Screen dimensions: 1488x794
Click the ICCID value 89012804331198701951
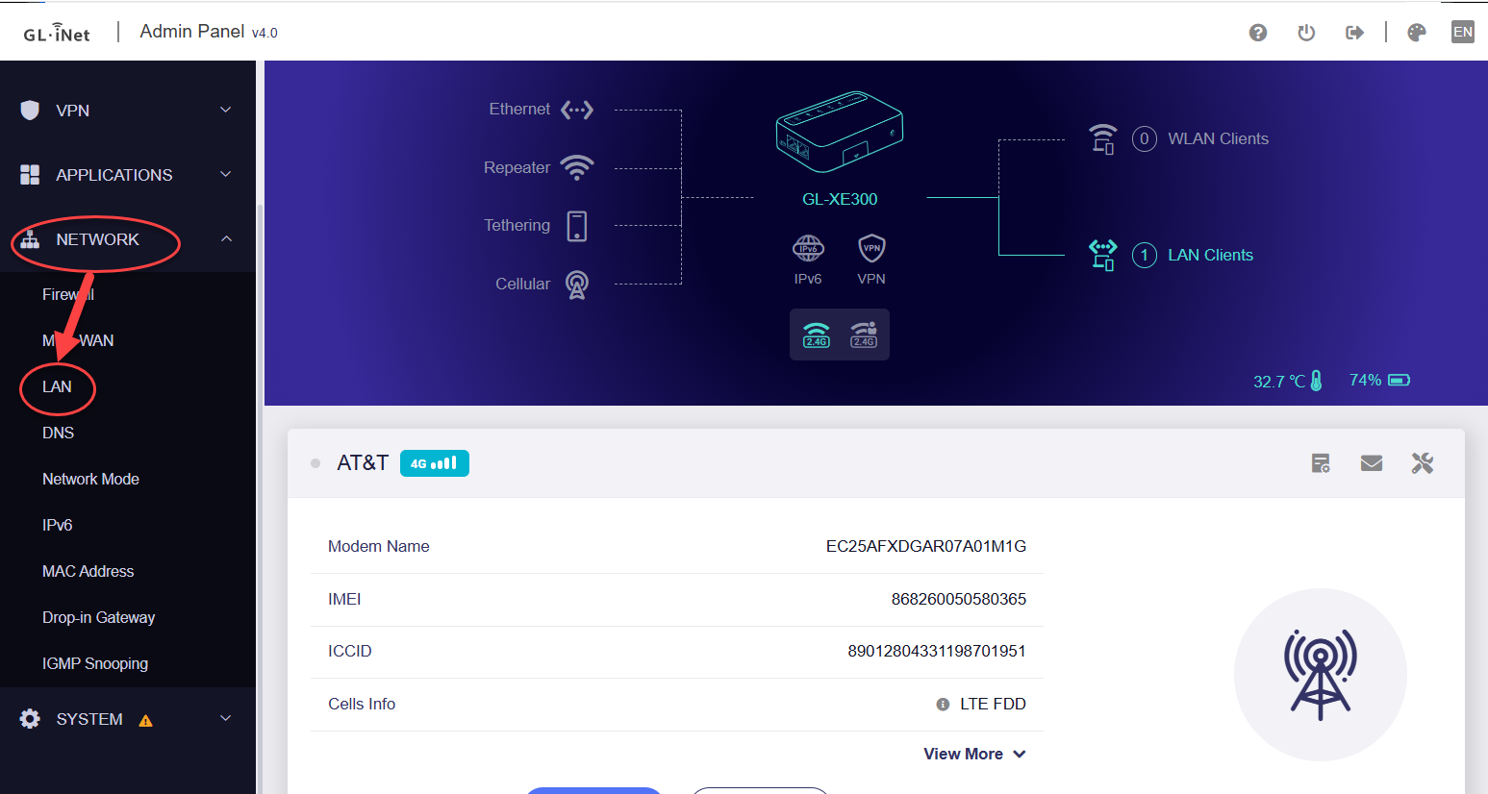(x=936, y=651)
